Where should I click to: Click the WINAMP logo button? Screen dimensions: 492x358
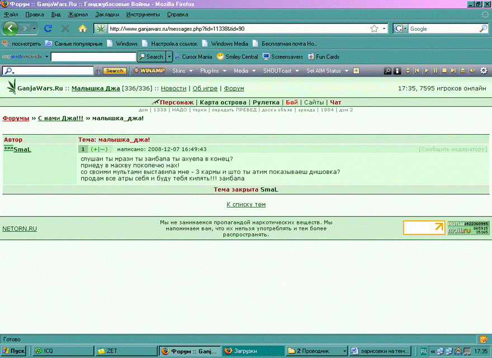click(149, 70)
